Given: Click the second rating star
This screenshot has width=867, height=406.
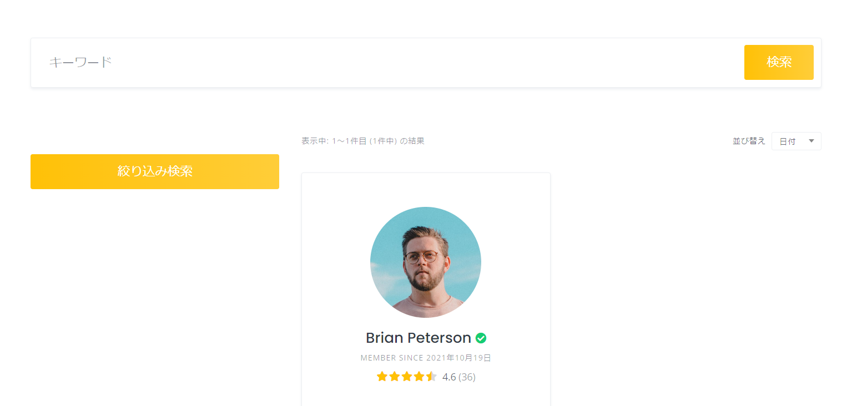Looking at the screenshot, I should 394,377.
